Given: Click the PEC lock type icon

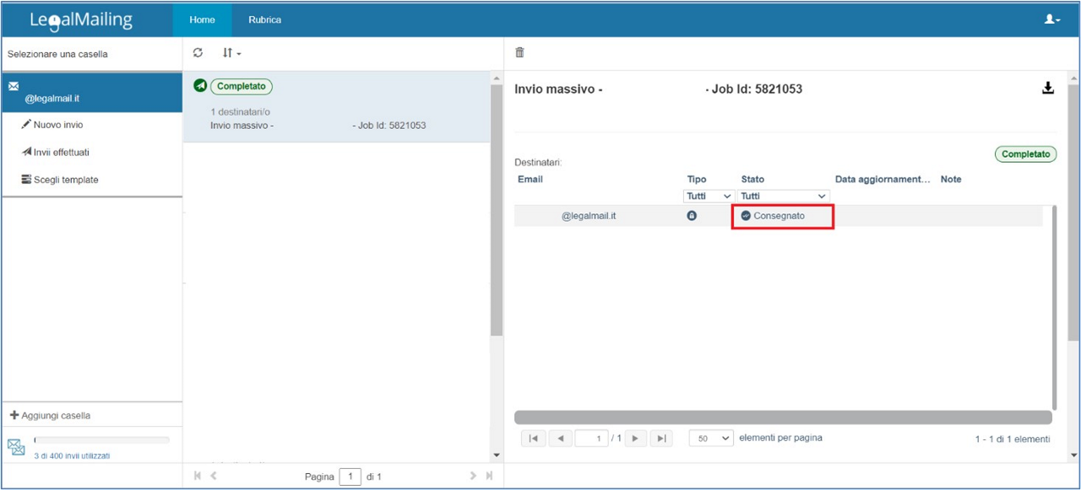Looking at the screenshot, I should click(x=692, y=216).
